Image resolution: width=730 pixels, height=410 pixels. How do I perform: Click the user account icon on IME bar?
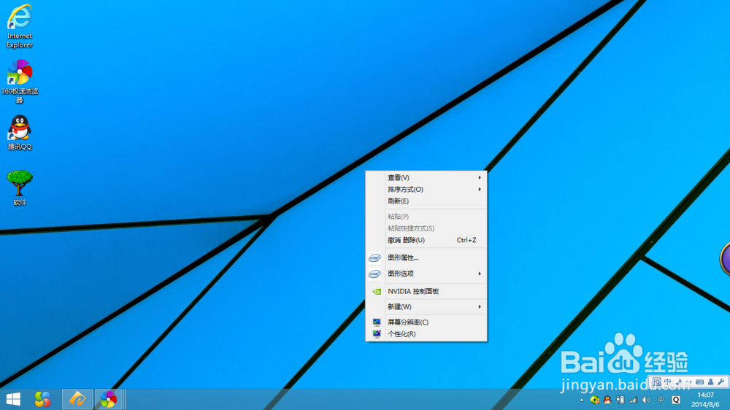coord(710,382)
